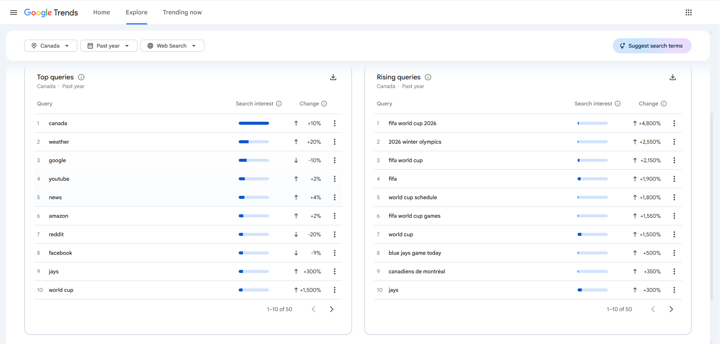Switch to Trending now tab
This screenshot has width=720, height=344.
coord(182,12)
